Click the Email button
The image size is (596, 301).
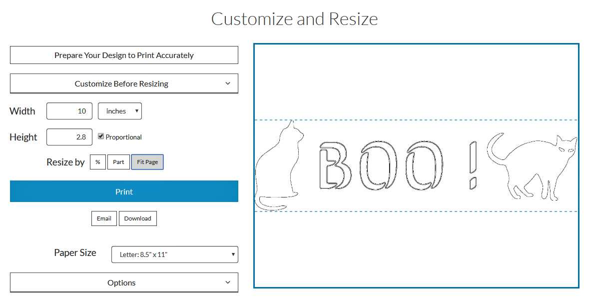(x=104, y=218)
